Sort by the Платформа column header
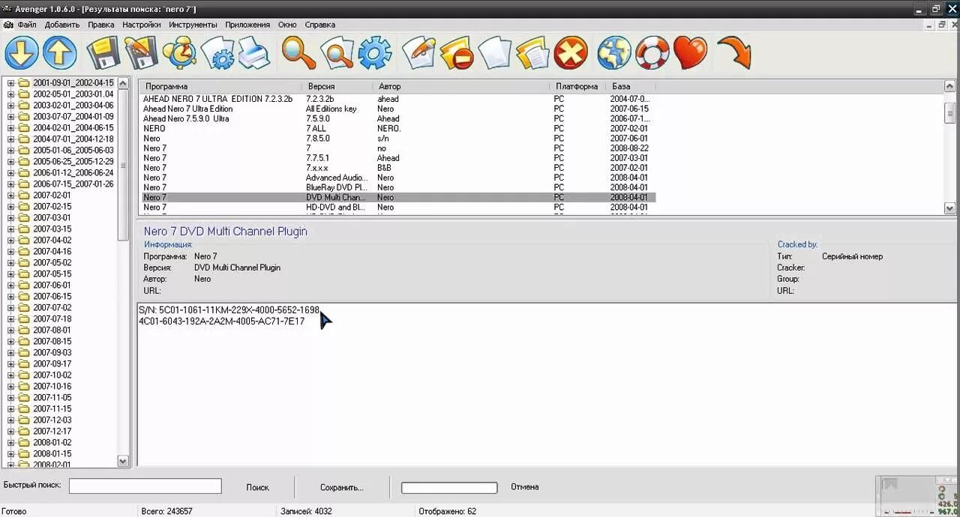960x517 pixels. (x=577, y=86)
